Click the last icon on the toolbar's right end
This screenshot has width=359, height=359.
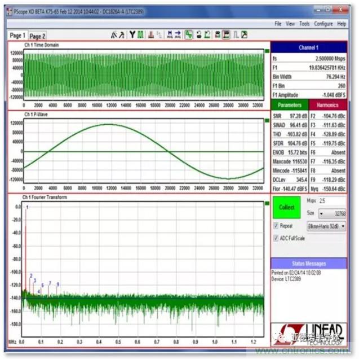244,35
